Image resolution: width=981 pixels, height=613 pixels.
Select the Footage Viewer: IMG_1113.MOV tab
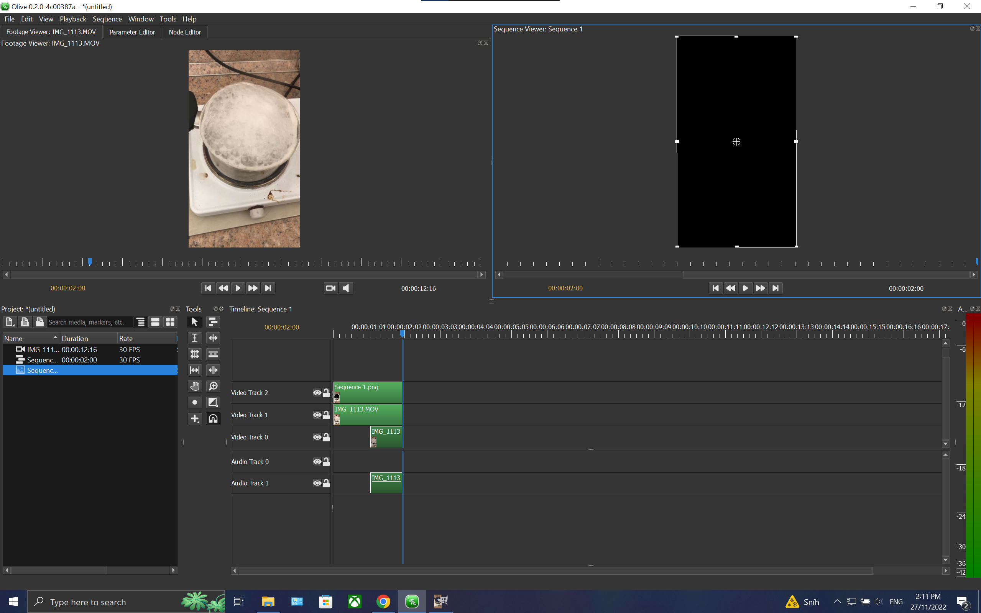pyautogui.click(x=51, y=32)
